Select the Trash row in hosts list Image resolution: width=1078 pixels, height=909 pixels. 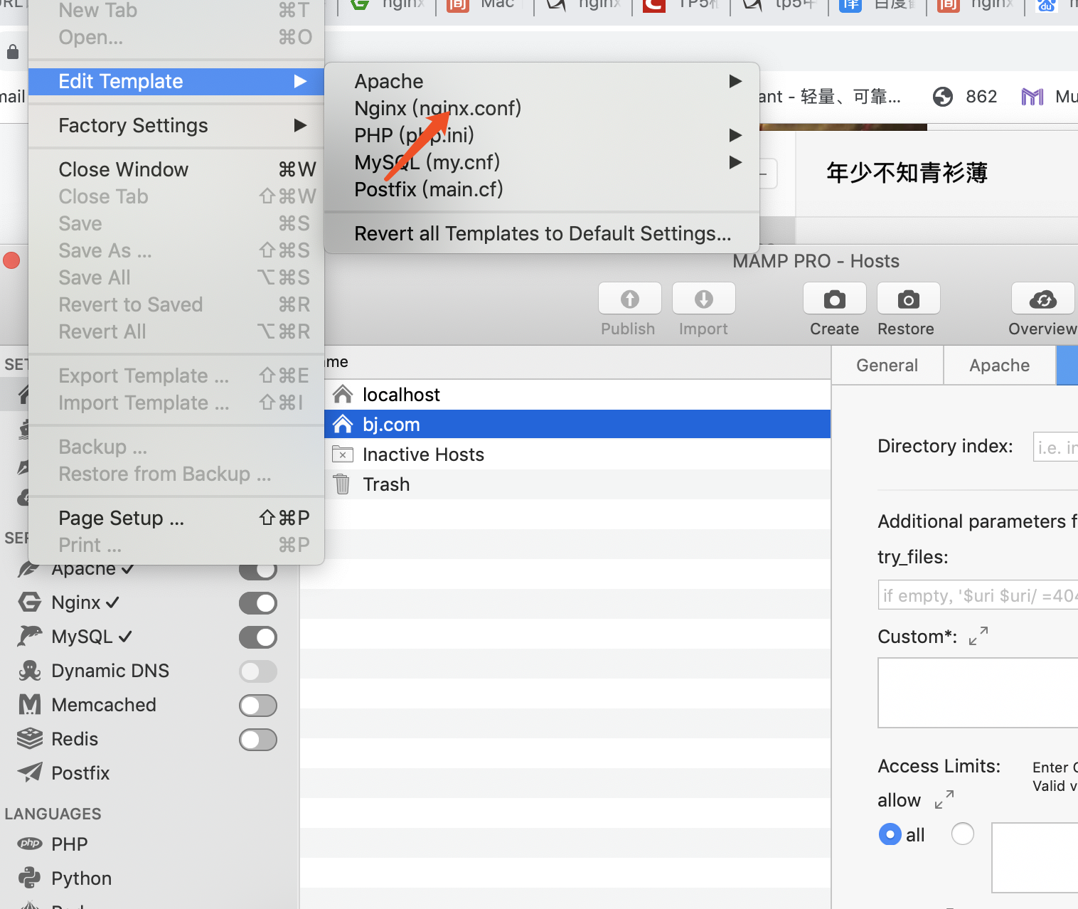pos(577,484)
